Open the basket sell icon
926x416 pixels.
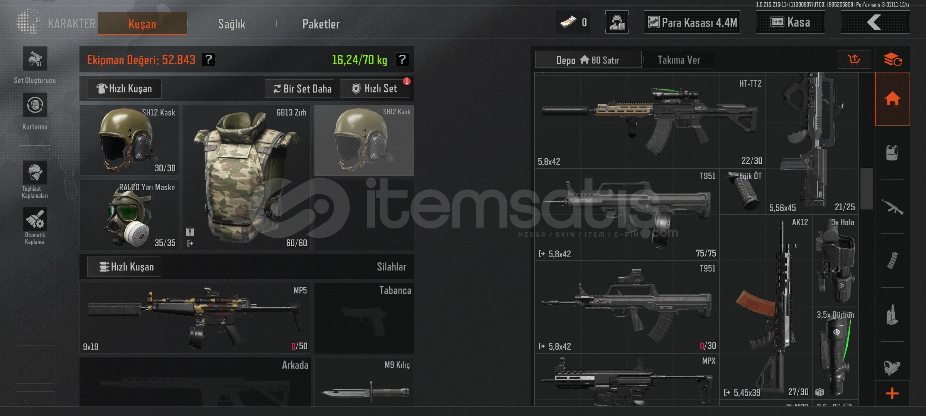tap(854, 60)
